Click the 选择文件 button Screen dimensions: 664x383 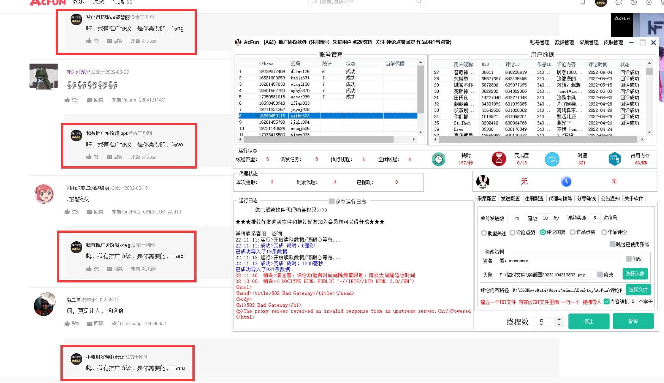(638, 290)
